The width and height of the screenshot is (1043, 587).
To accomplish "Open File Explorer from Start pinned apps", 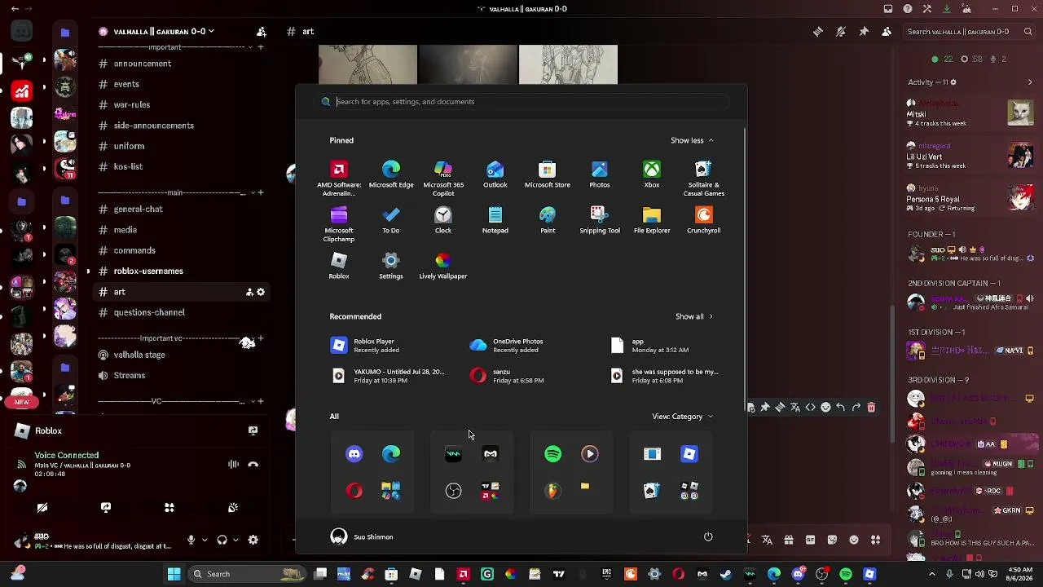I will [652, 220].
